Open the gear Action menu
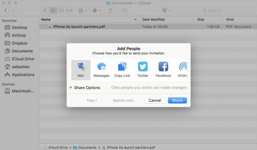 (x=97, y=11)
